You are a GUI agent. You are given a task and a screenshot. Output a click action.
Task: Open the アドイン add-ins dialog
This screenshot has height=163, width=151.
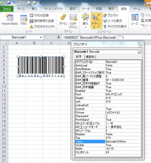click(63, 20)
